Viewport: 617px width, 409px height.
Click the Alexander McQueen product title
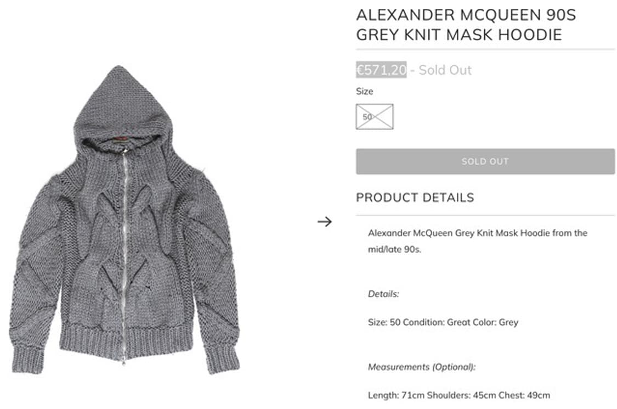(466, 25)
